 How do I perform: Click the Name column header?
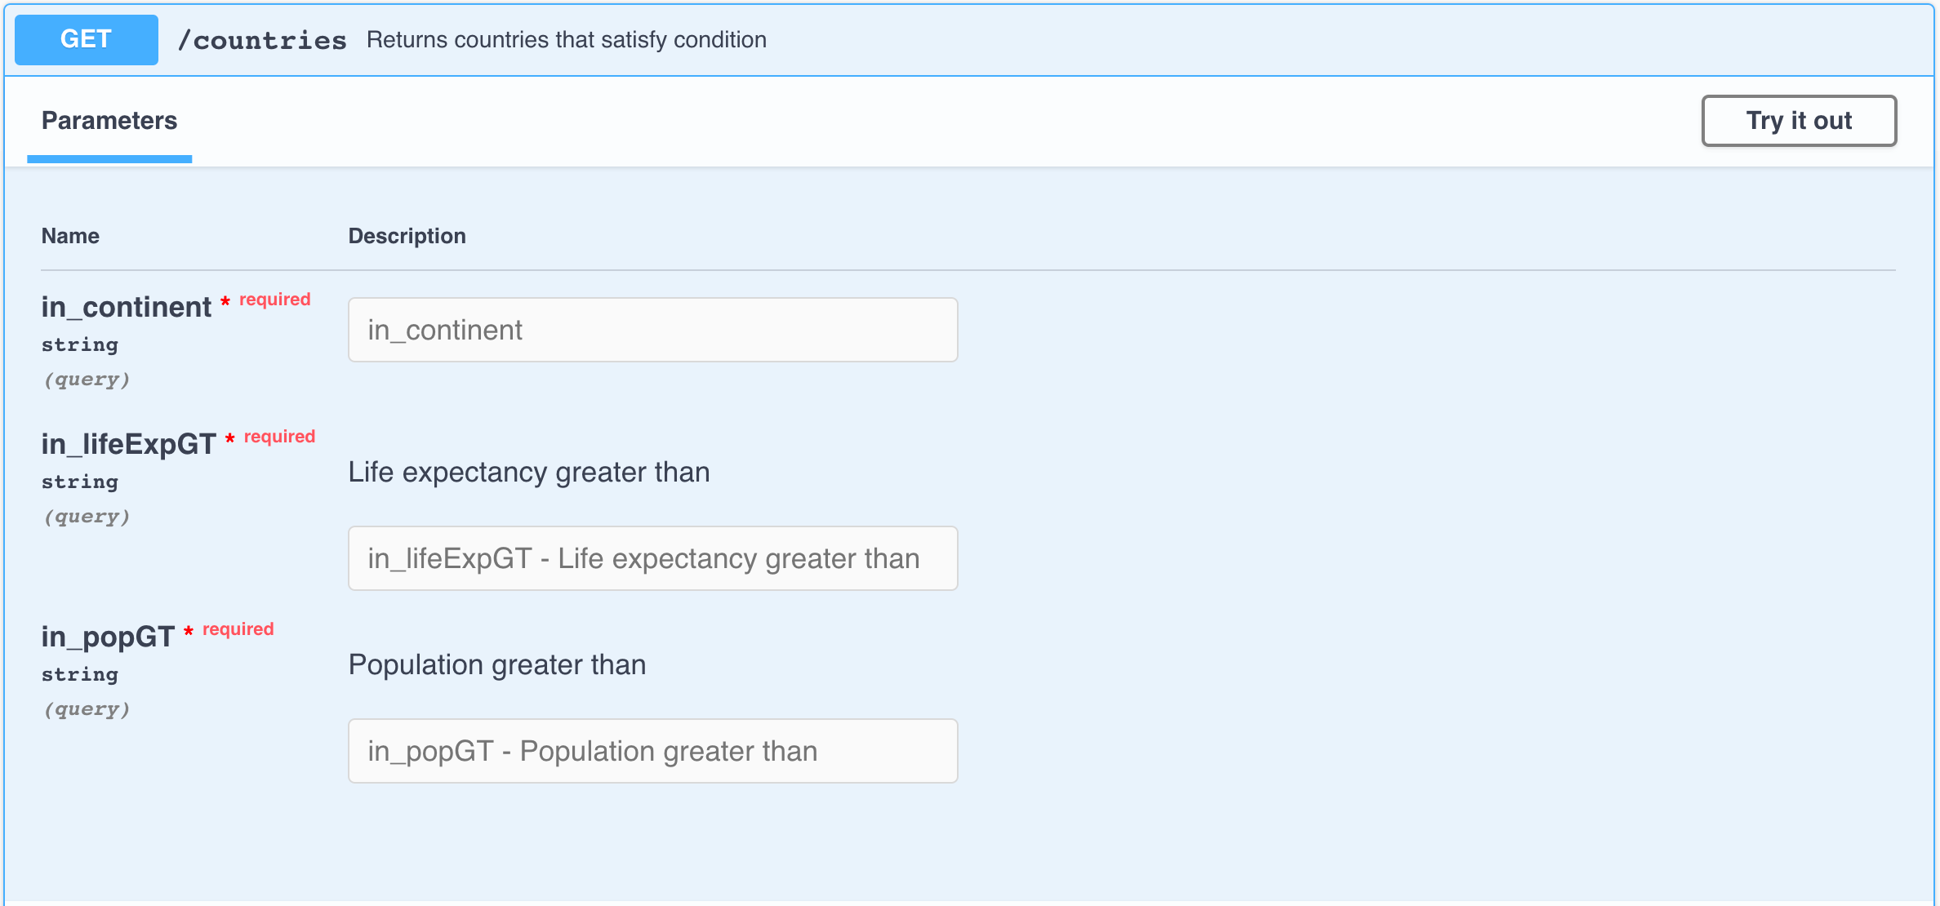71,236
